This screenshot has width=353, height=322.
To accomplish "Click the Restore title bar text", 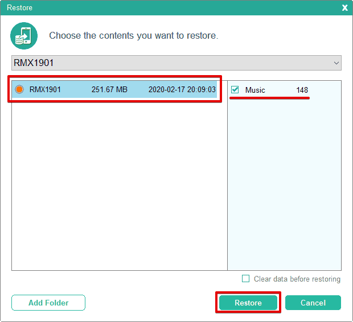I will pyautogui.click(x=19, y=8).
